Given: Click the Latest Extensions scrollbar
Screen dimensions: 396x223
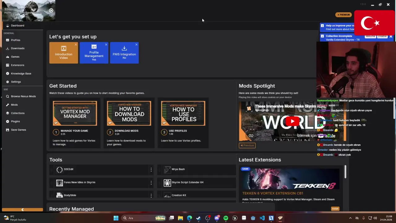Looking at the screenshot, I should click(x=345, y=172).
